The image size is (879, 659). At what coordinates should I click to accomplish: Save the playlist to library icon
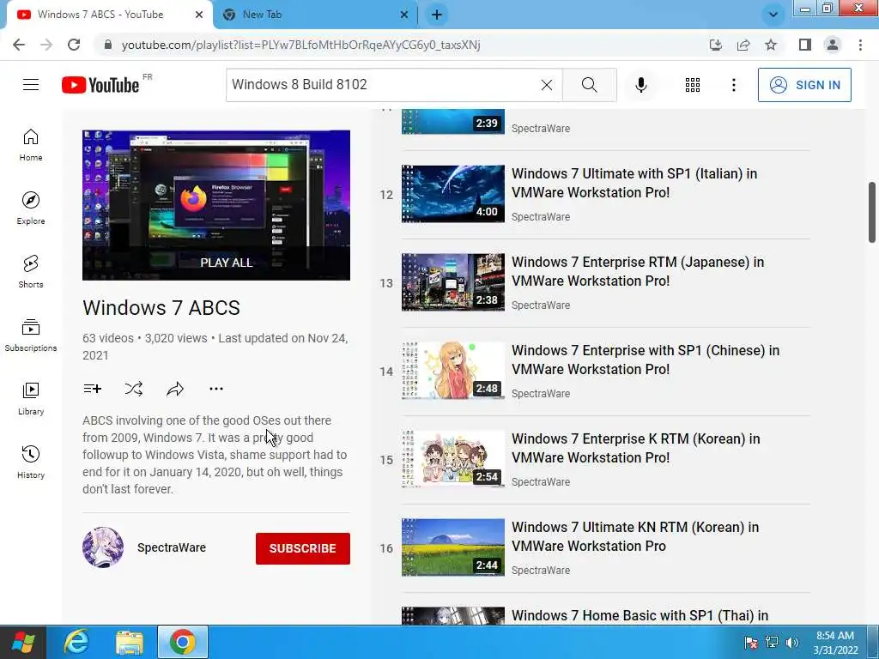(93, 389)
